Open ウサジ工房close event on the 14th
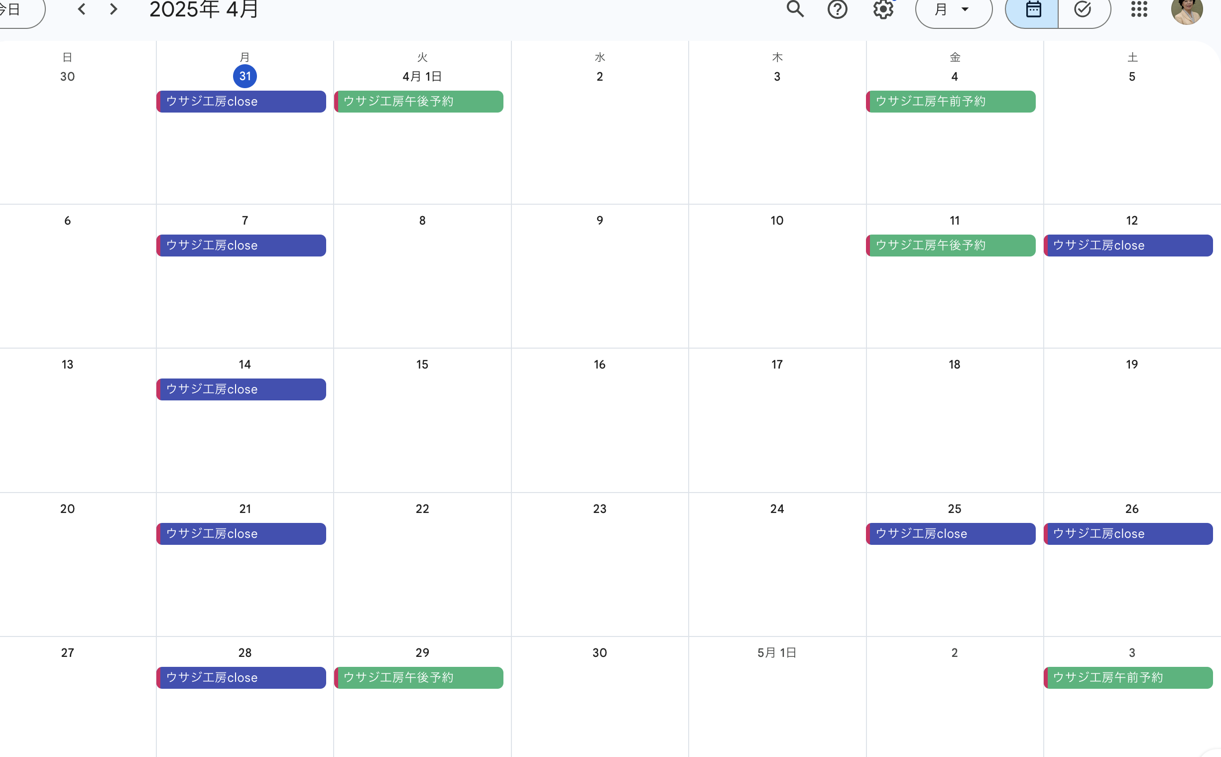This screenshot has height=757, width=1221. [242, 389]
